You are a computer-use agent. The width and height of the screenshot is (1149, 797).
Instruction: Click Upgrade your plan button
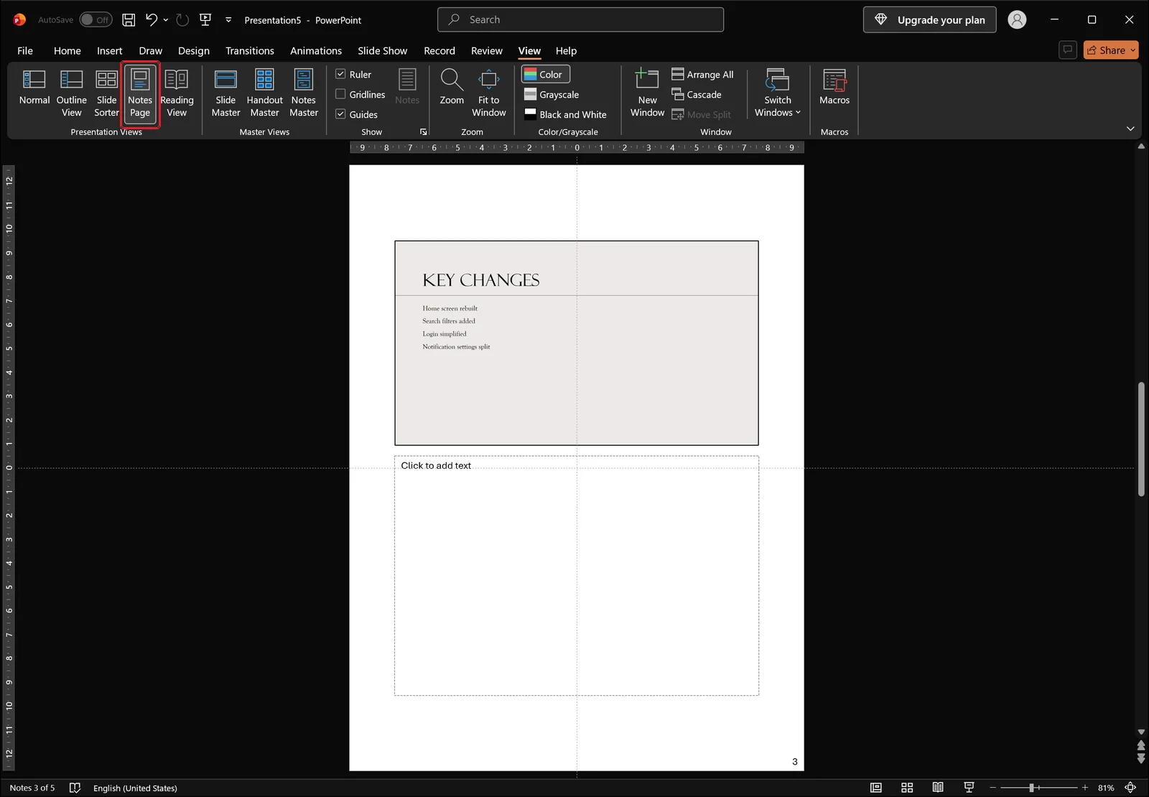930,20
